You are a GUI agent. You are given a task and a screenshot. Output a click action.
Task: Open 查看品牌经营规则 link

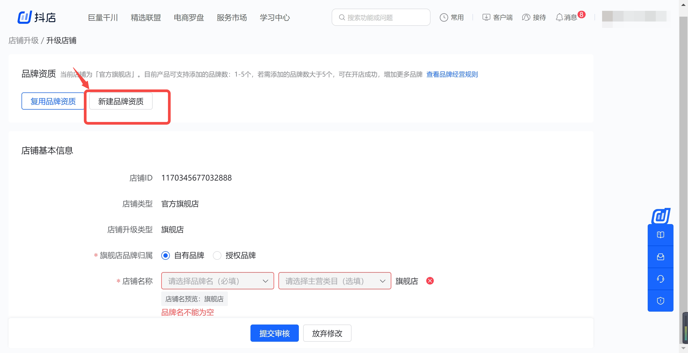tap(452, 74)
